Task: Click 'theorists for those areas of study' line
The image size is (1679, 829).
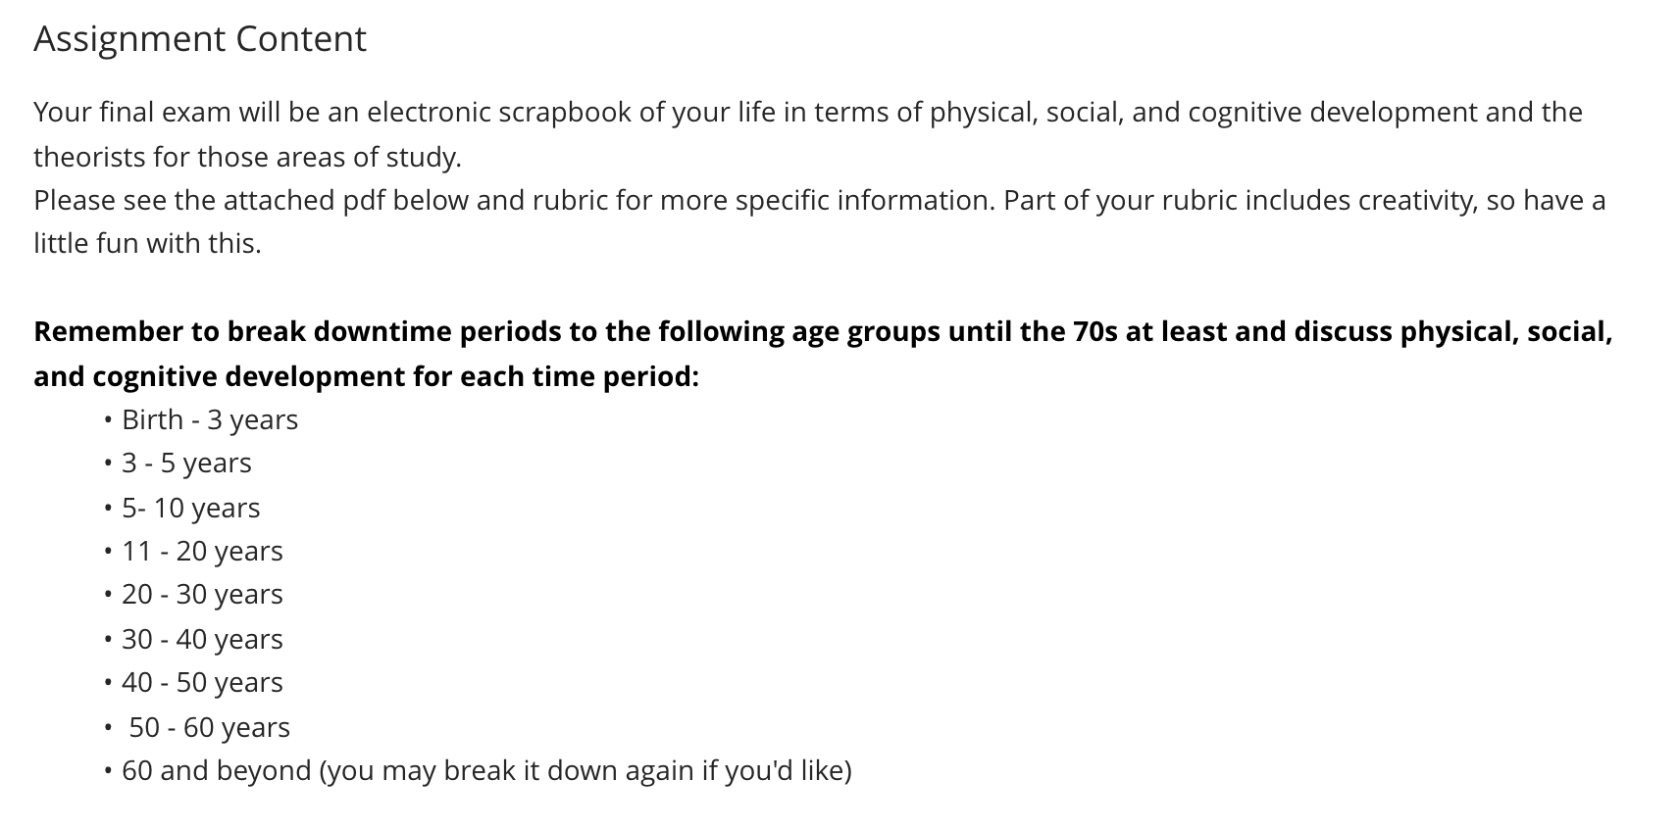Action: [x=247, y=157]
